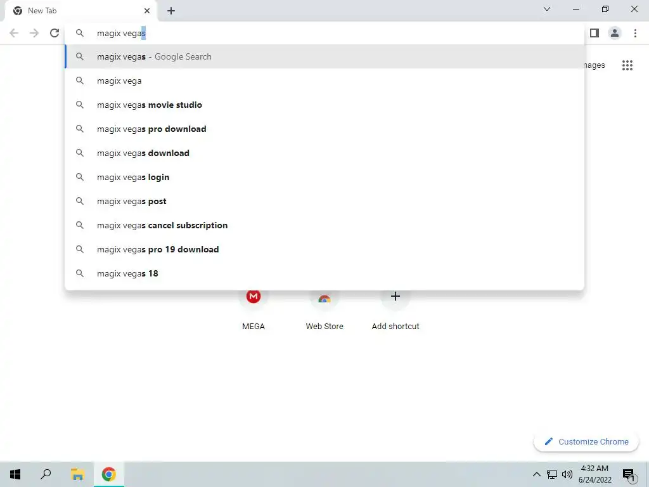Click the browser Forward arrow
Screen dimensions: 649x487
coord(34,33)
